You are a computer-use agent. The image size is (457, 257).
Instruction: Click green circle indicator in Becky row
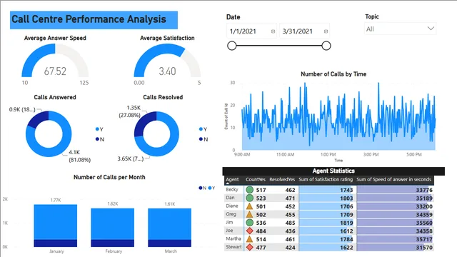[x=249, y=190]
